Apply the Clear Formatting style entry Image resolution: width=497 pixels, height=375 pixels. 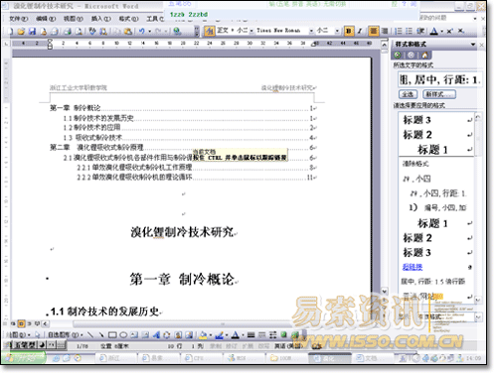(x=415, y=164)
